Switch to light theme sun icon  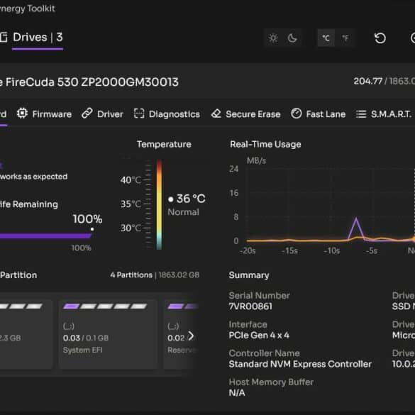[273, 38]
